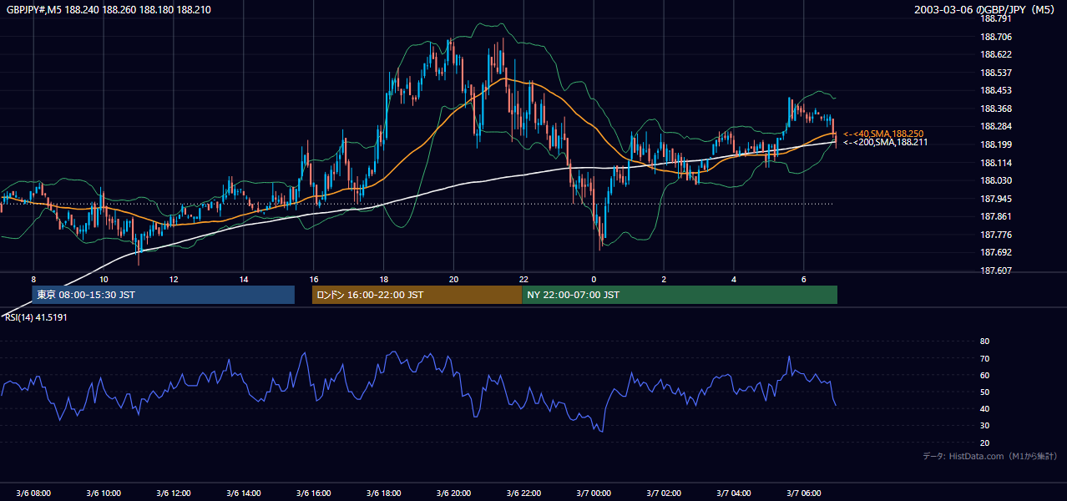Screen dimensions: 1067x501
Task: Select the ロンドン 16:00-22:00 JST session bar
Action: 417,295
